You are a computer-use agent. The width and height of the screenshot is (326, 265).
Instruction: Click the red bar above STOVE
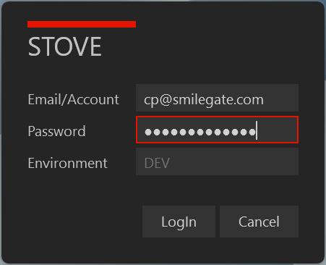82,24
